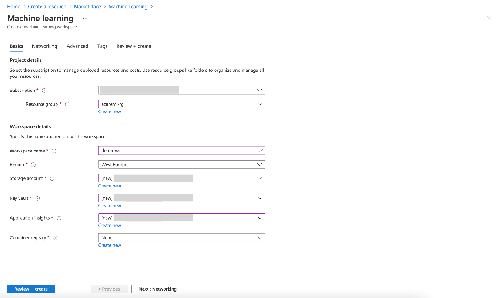Switch to the Tags tab

click(102, 46)
